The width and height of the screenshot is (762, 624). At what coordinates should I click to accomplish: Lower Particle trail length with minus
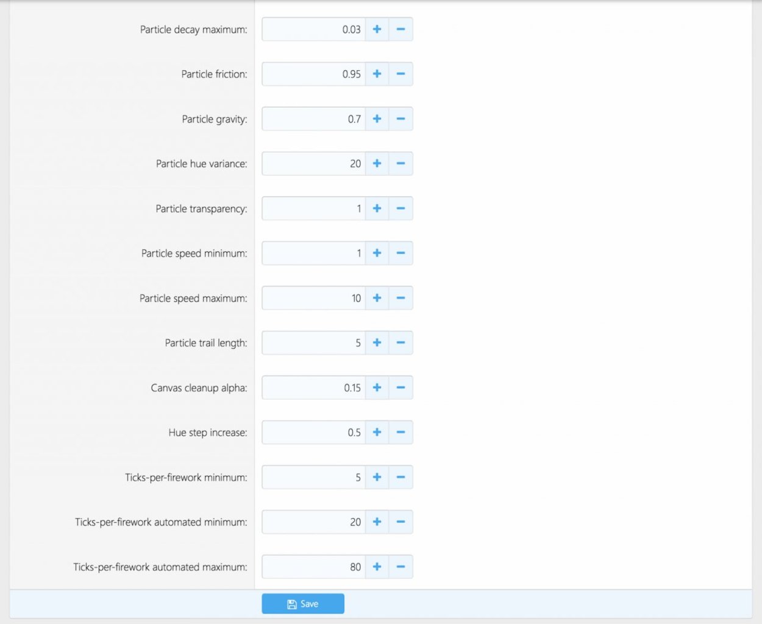coord(401,343)
